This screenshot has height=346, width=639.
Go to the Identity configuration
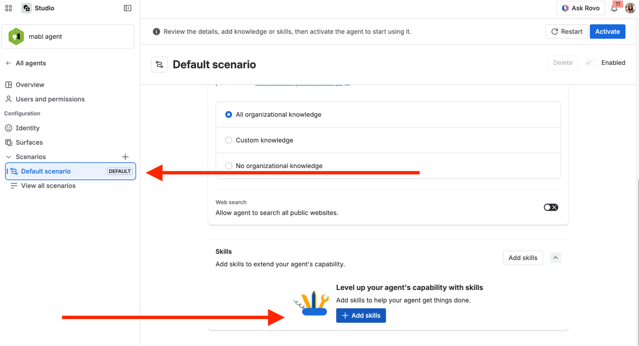click(x=27, y=128)
